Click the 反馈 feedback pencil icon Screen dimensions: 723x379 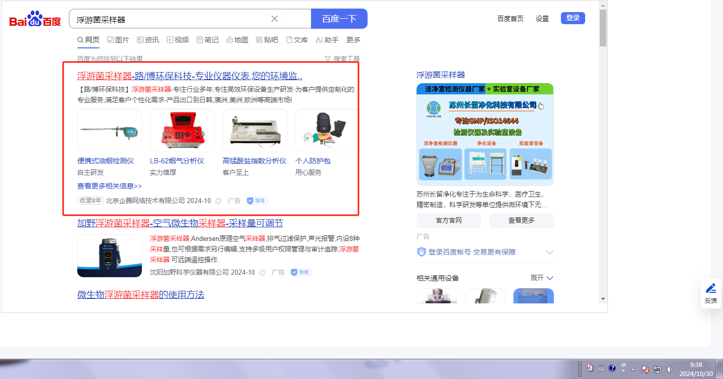(x=711, y=289)
